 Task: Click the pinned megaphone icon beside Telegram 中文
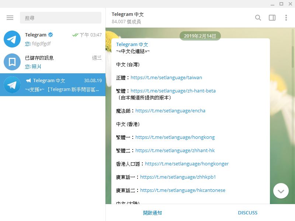(29, 80)
